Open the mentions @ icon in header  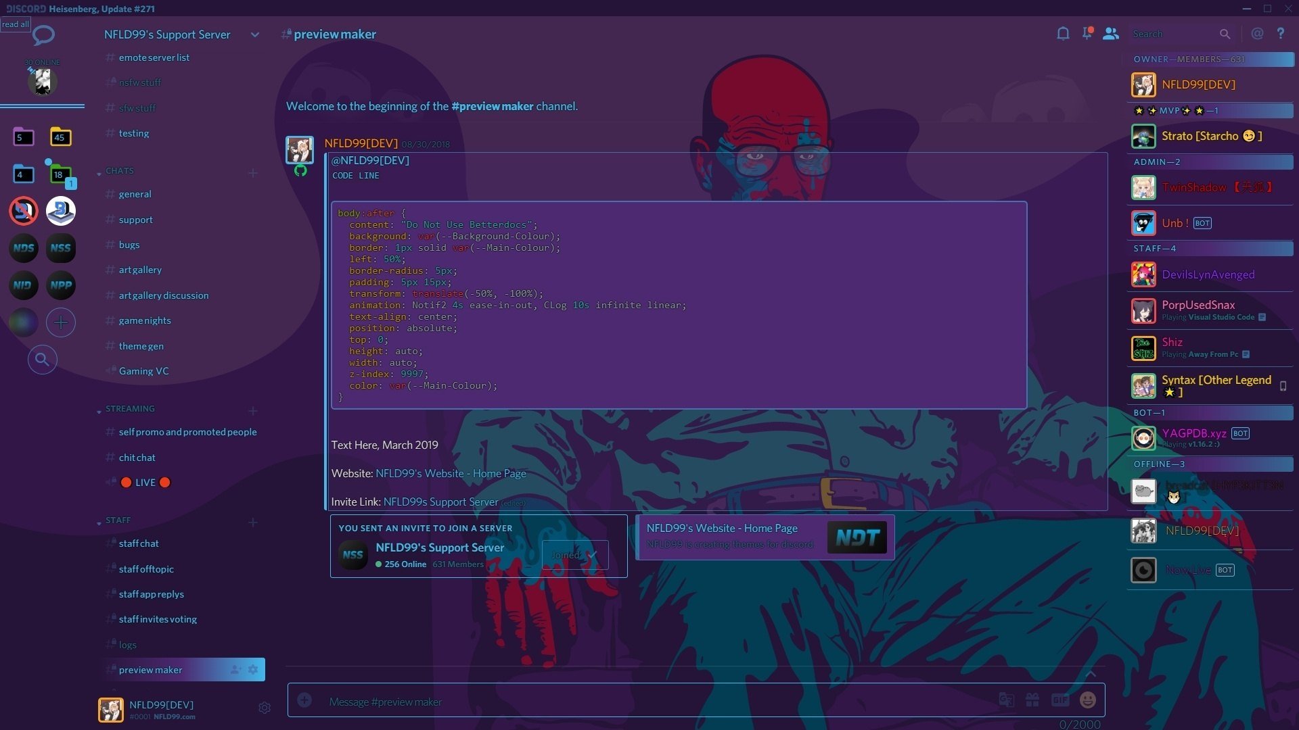click(x=1257, y=33)
